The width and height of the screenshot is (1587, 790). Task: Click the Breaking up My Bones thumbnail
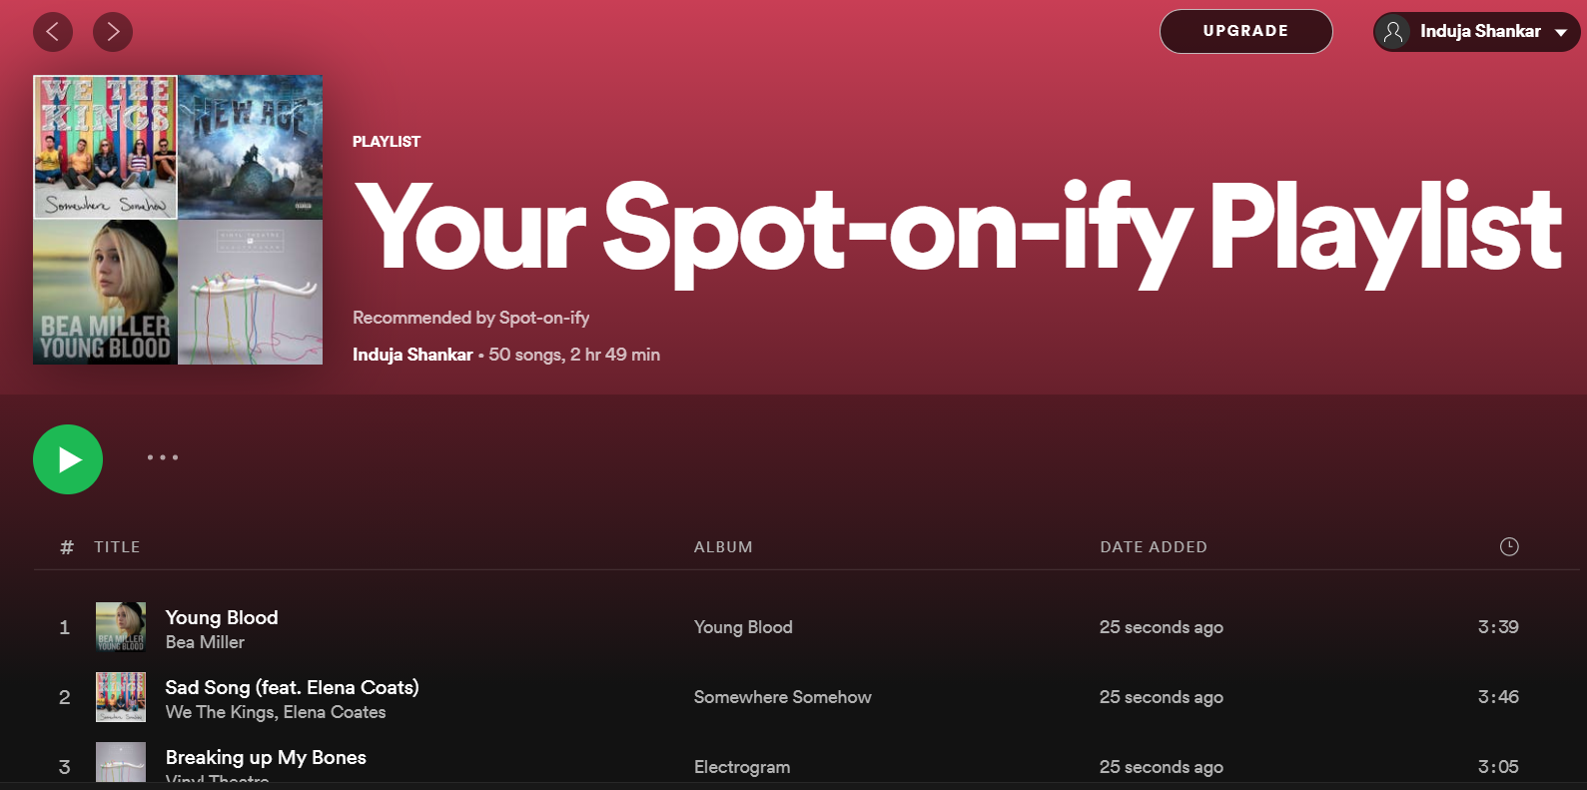[121, 763]
